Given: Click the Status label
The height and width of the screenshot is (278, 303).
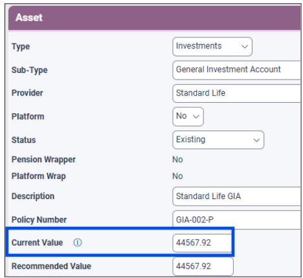Looking at the screenshot, I should click(x=23, y=140).
